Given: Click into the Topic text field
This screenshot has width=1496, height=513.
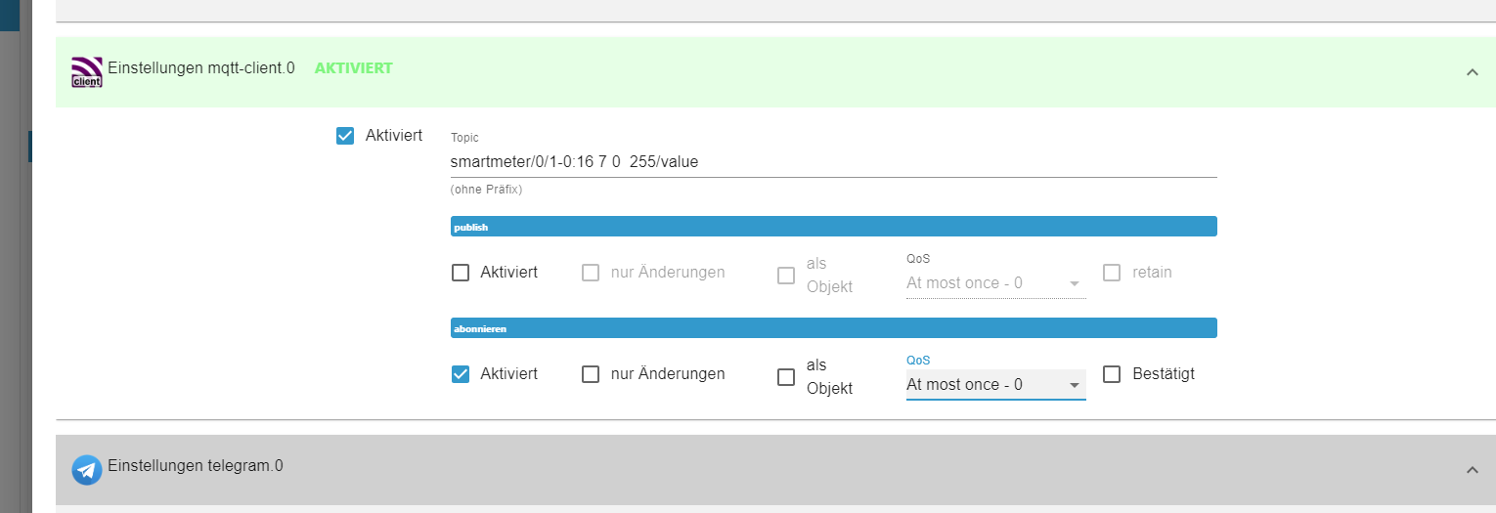Looking at the screenshot, I should (x=832, y=162).
